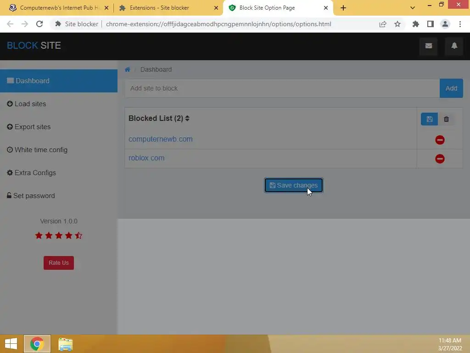Open File Explorer from the taskbar
This screenshot has width=470, height=353.
65,344
